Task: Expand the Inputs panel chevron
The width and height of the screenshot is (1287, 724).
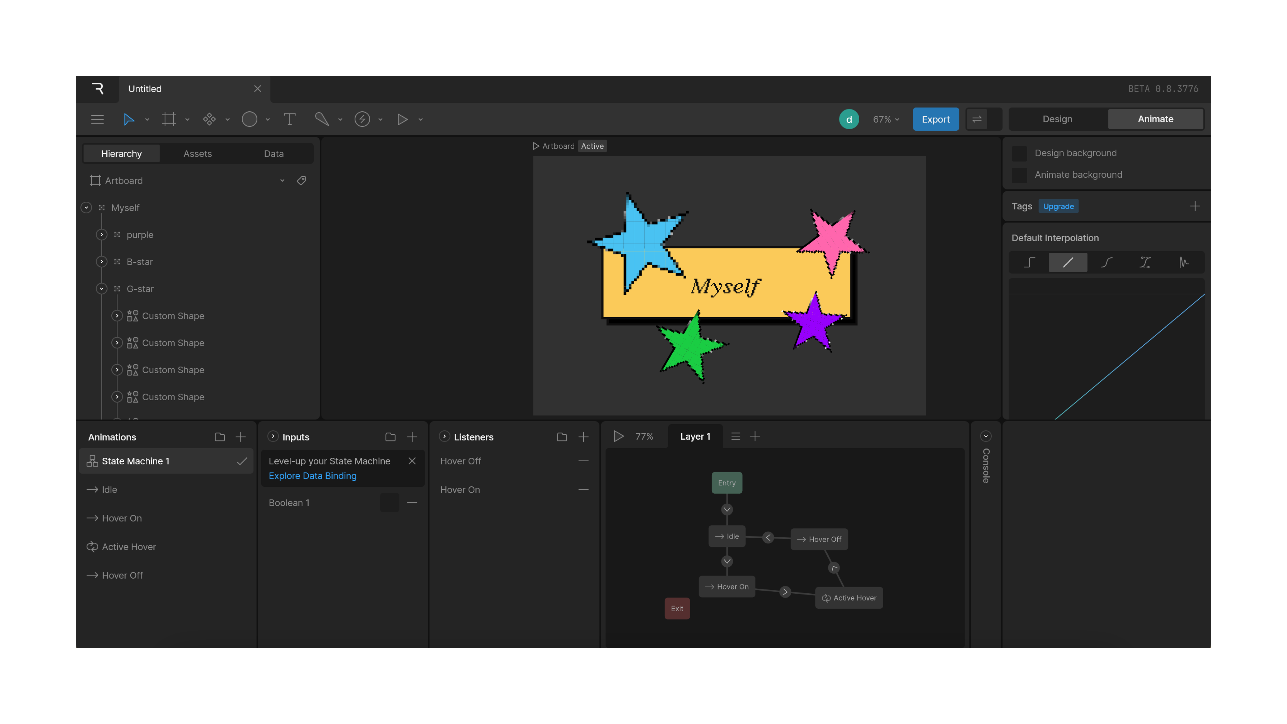Action: tap(273, 436)
